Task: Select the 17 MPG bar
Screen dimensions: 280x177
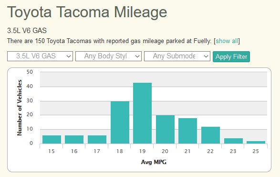Action: (97, 139)
